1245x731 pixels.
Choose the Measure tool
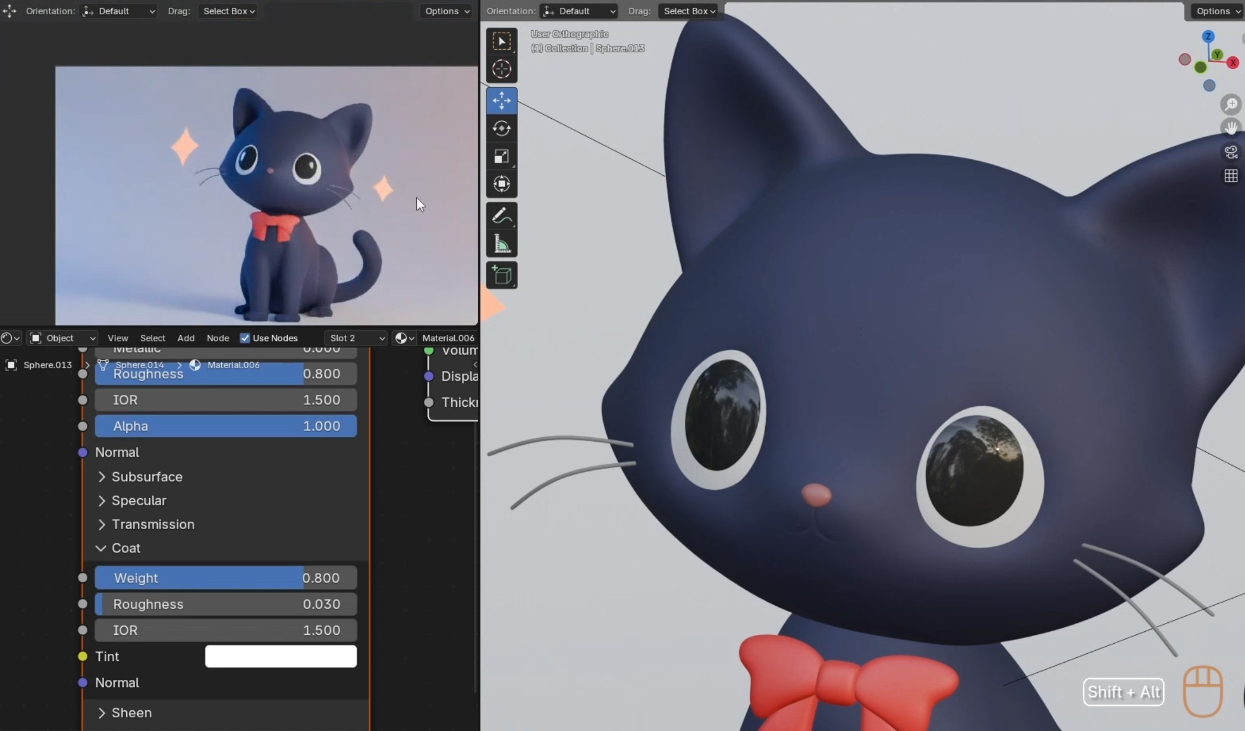click(501, 244)
